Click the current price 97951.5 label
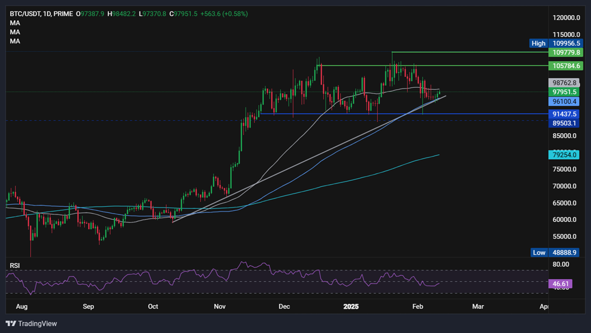Image resolution: width=591 pixels, height=333 pixels. pyautogui.click(x=564, y=92)
